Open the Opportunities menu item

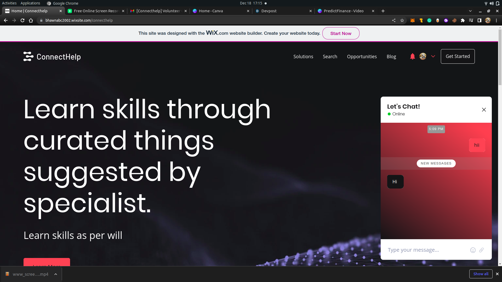[362, 57]
